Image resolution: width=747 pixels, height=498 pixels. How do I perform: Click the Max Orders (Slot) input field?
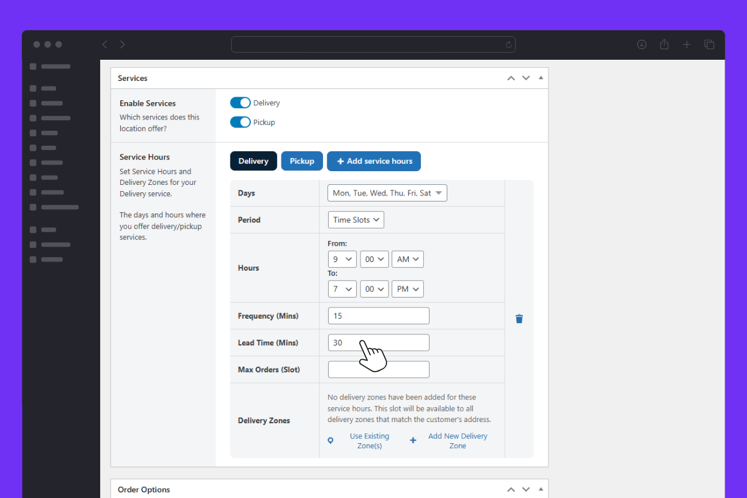(x=378, y=369)
